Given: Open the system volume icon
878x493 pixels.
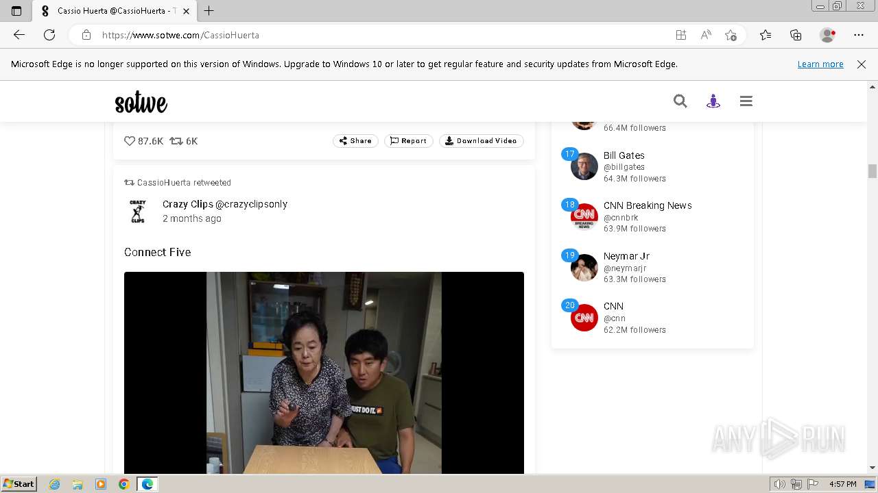Looking at the screenshot, I should [x=779, y=484].
